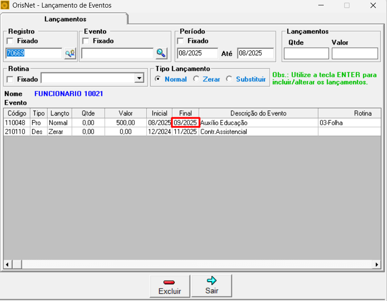This screenshot has width=387, height=301.
Task: Toggle the Período Fixado checkbox
Action: point(181,41)
